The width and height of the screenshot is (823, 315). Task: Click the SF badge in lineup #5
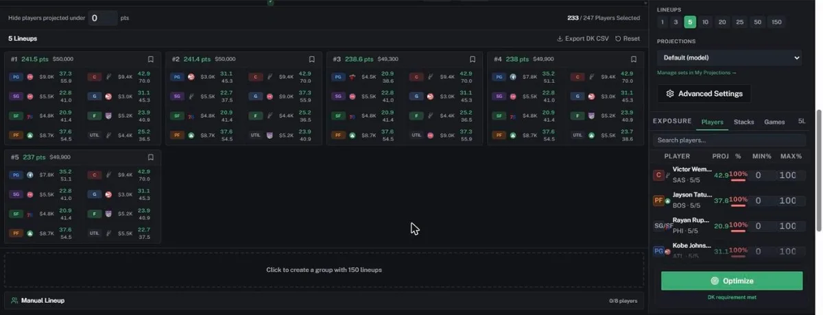[x=16, y=214]
